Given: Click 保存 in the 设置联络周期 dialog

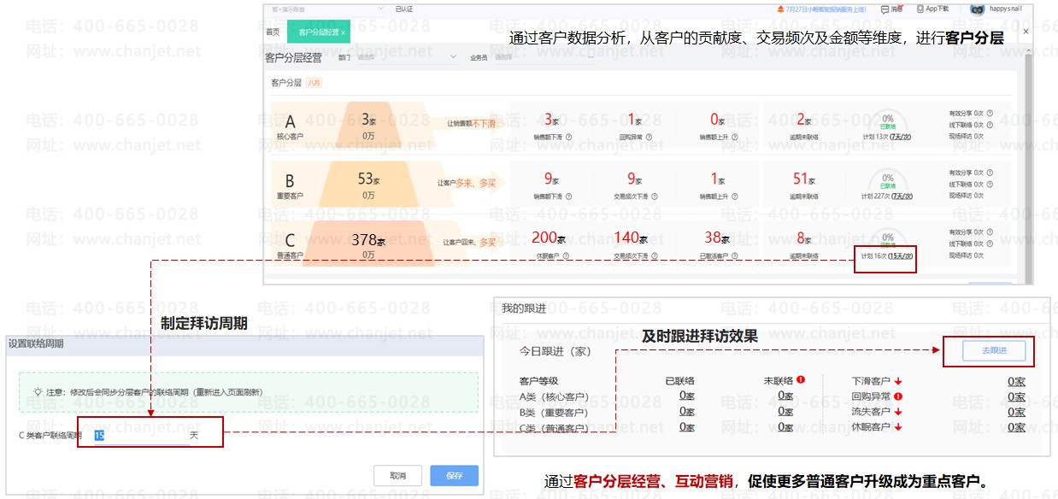Looking at the screenshot, I should [455, 476].
